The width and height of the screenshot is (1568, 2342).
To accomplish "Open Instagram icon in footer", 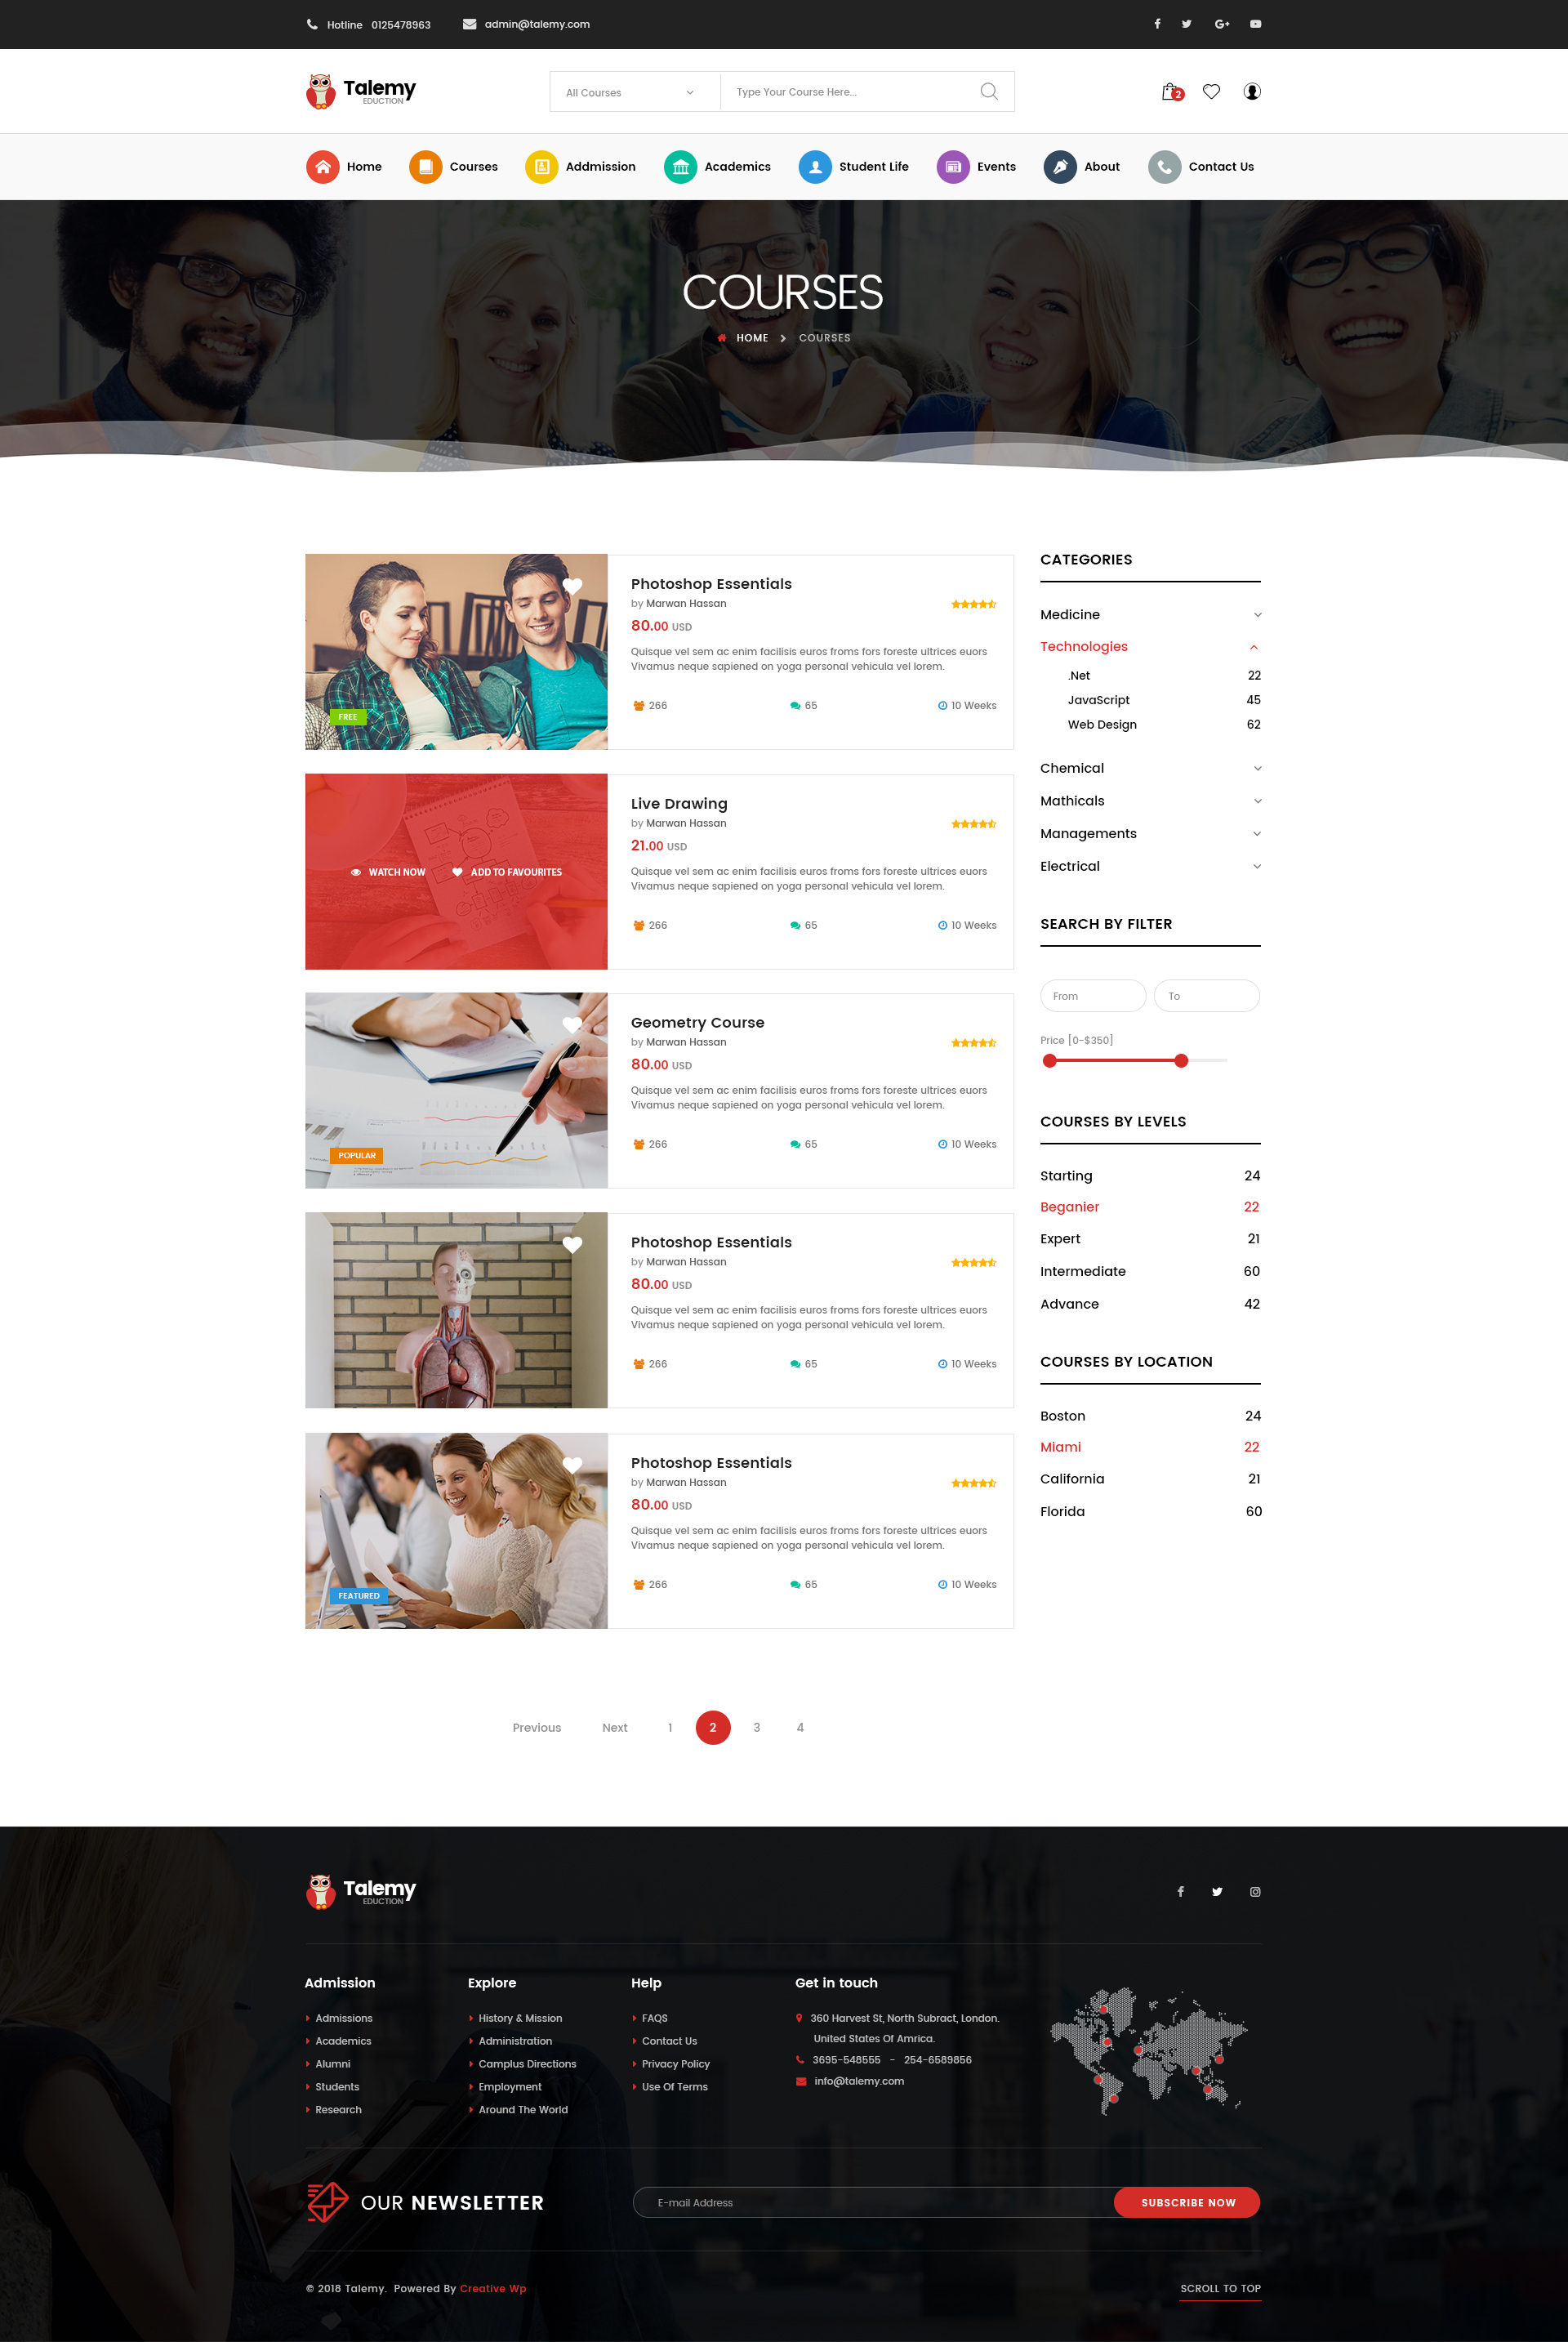I will 1254,1891.
